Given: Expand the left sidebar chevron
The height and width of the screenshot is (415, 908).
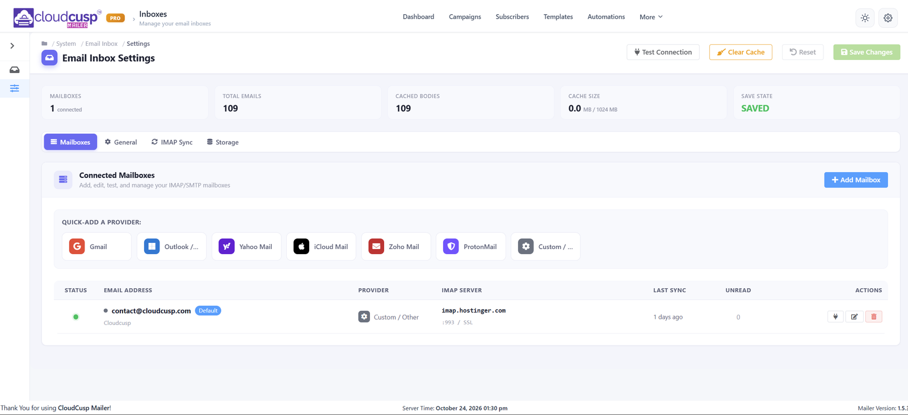Looking at the screenshot, I should point(12,46).
